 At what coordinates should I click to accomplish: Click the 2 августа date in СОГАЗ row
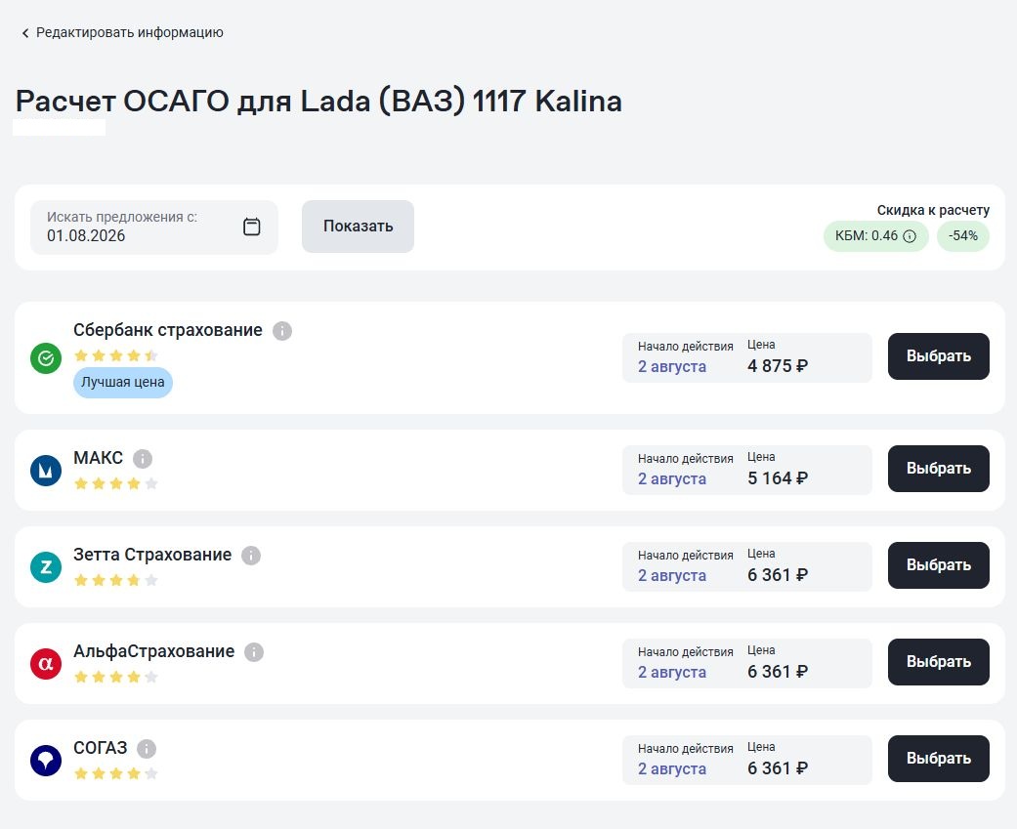tap(672, 768)
